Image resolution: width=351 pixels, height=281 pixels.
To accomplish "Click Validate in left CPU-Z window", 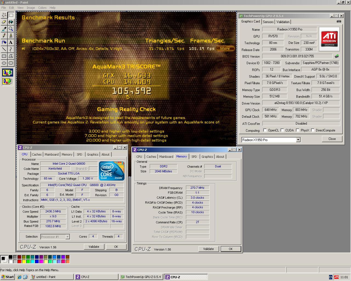I will (94, 247).
